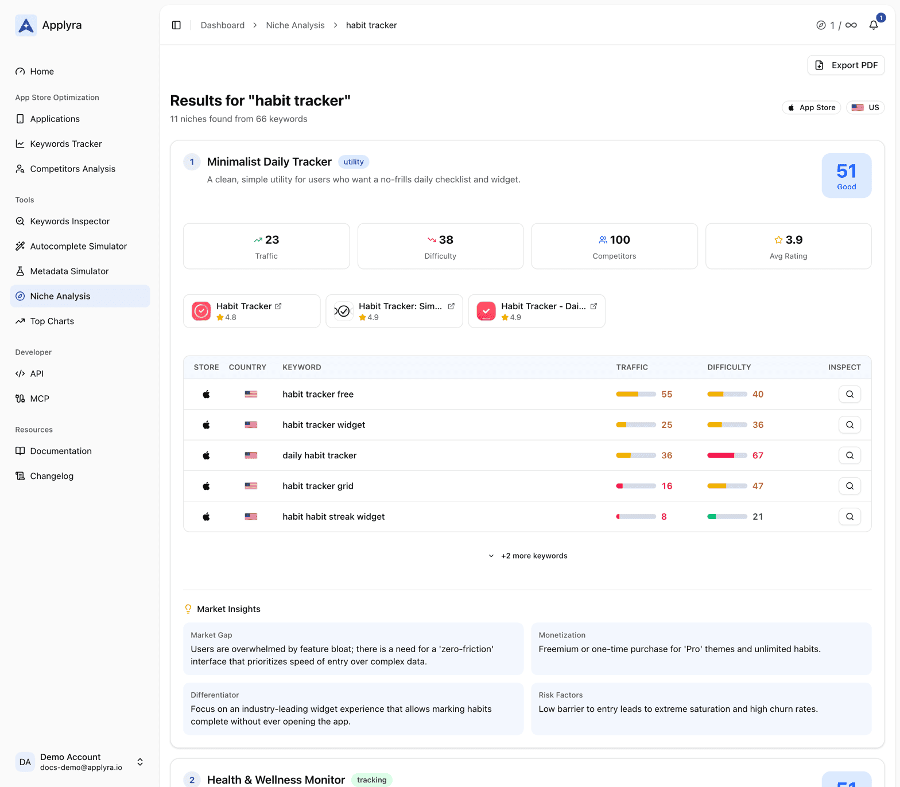Image resolution: width=900 pixels, height=787 pixels.
Task: Click the Differentiator insight card
Action: (x=354, y=709)
